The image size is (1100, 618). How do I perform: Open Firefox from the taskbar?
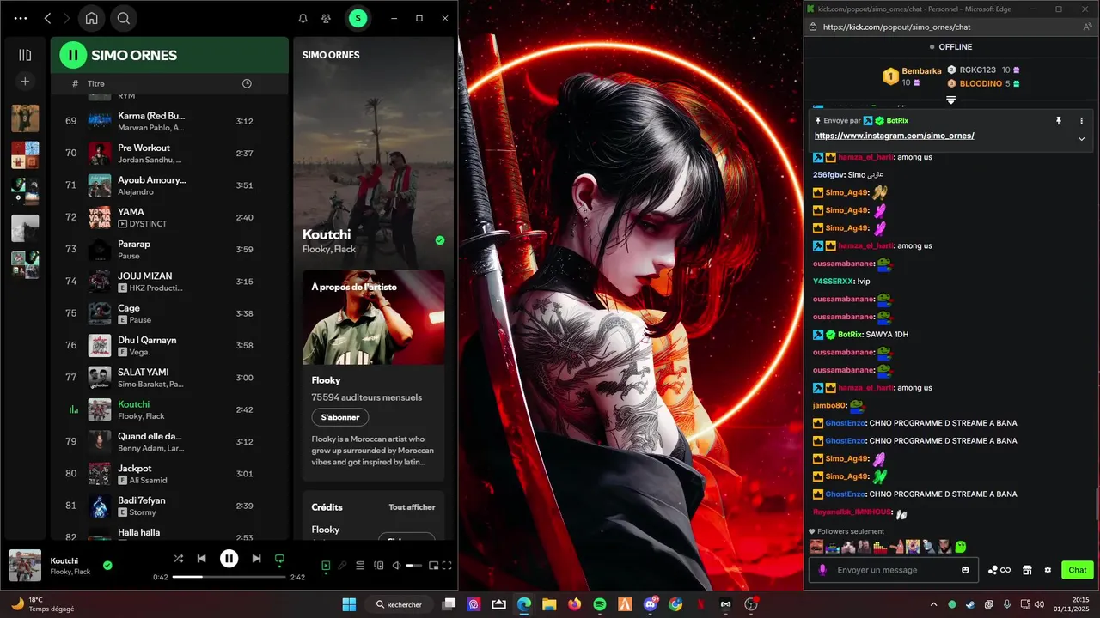(x=573, y=604)
